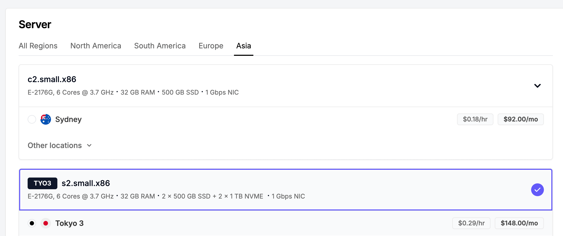Image resolution: width=563 pixels, height=236 pixels.
Task: Collapse the c2.small.x86 card using its chevron
Action: tap(537, 86)
